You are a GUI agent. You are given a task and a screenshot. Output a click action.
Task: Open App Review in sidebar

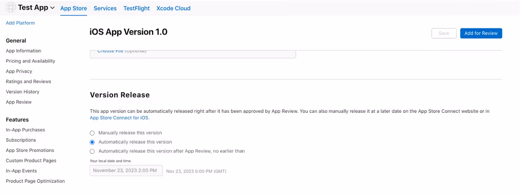click(19, 102)
